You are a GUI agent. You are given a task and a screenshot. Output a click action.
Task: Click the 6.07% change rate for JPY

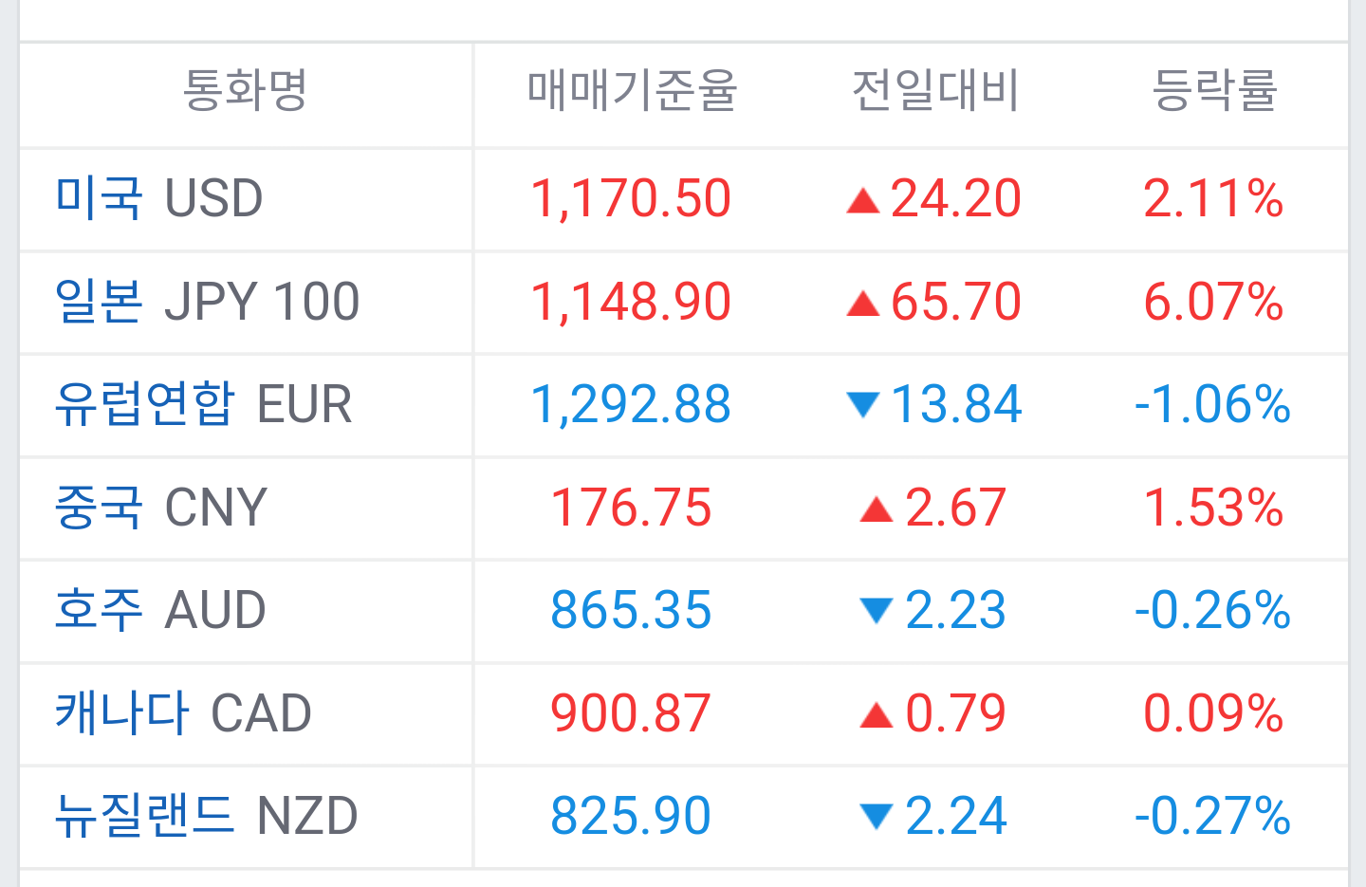click(1213, 302)
